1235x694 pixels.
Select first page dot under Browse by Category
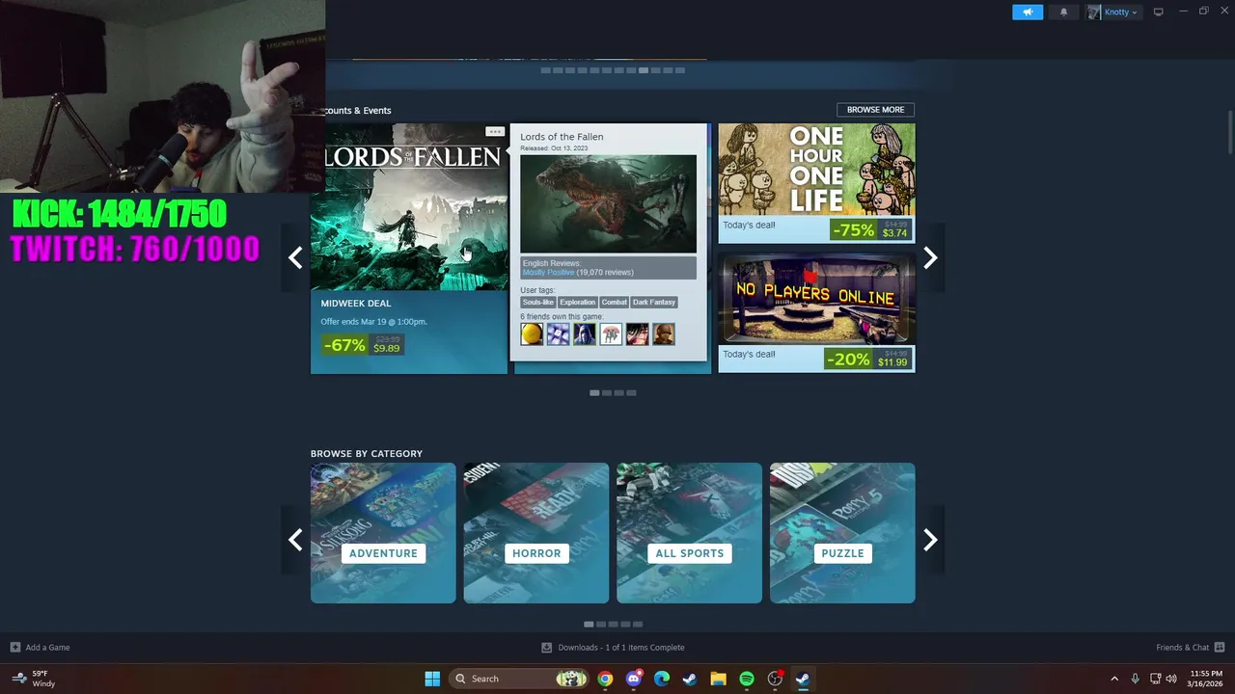coord(589,624)
